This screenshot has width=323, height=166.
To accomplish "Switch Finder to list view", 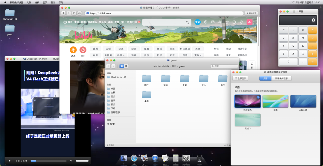I will click(x=126, y=66).
